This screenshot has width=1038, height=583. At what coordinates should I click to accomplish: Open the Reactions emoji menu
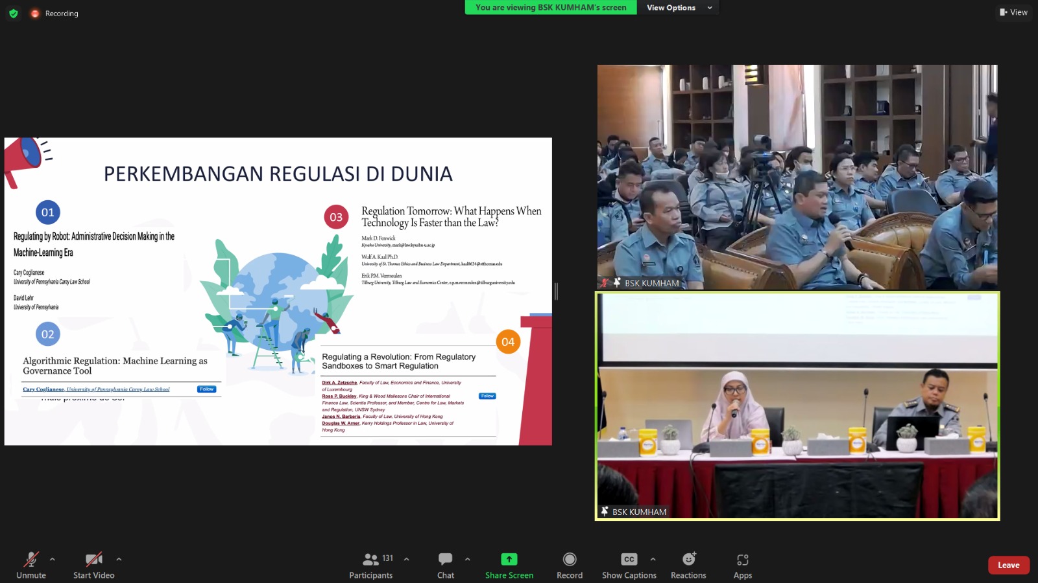pyautogui.click(x=688, y=560)
